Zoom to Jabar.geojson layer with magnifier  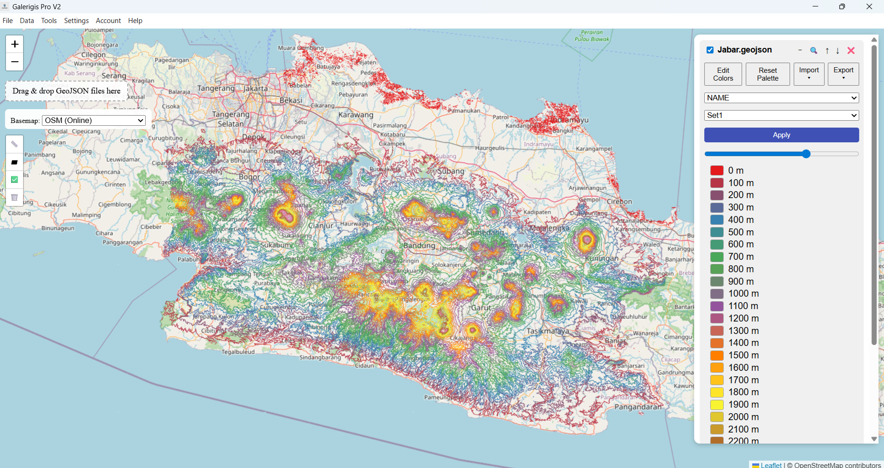tap(813, 51)
